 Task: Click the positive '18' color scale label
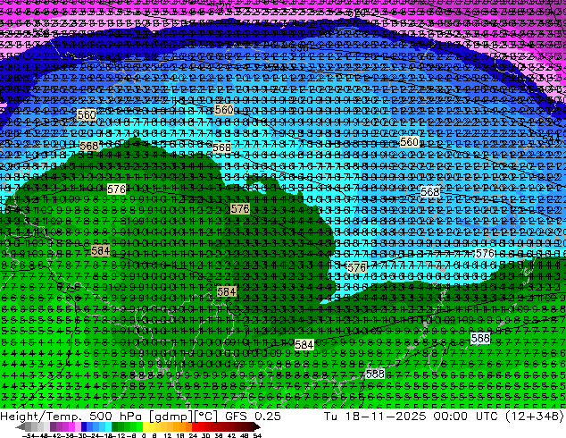point(179,436)
